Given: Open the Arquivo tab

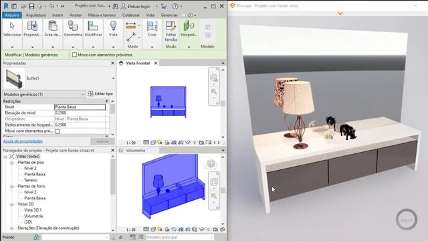Looking at the screenshot, I should [x=12, y=15].
